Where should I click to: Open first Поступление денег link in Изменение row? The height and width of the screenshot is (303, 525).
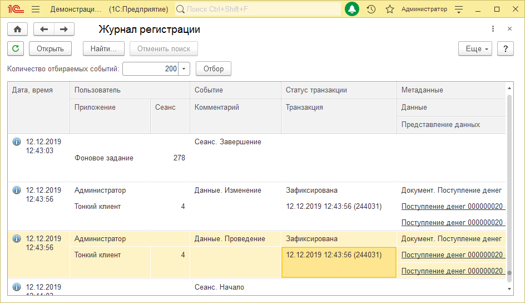(453, 207)
